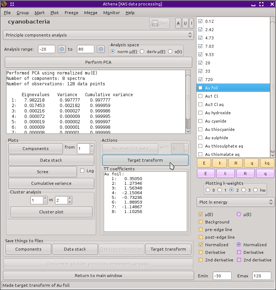
Task: Click the Components plot button
Action: click(35, 149)
